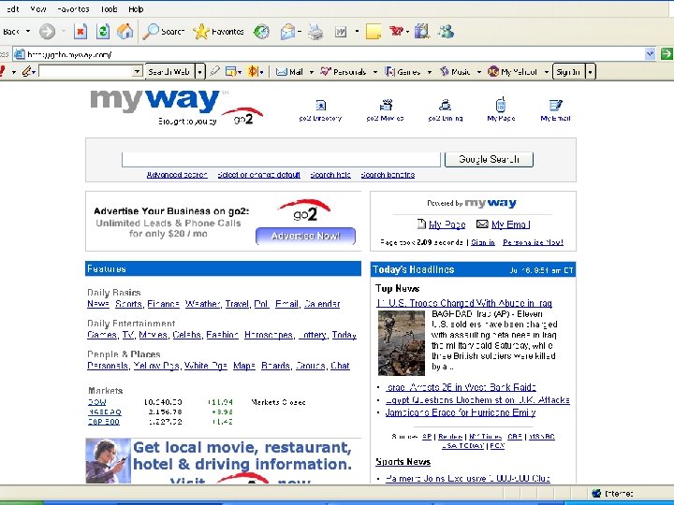Expand the address bar dropdown arrow
Screen dimensions: 674x505
coord(650,54)
